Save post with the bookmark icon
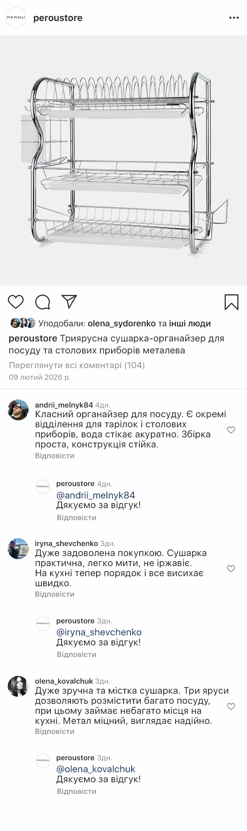Image resolution: width=247 pixels, height=831 pixels. point(232,302)
